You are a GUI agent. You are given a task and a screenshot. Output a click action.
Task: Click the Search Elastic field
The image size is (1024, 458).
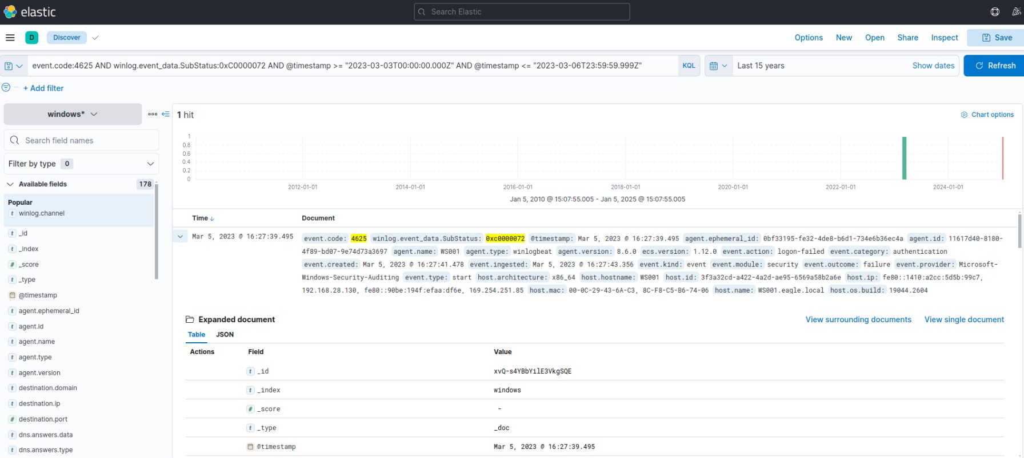(x=522, y=11)
